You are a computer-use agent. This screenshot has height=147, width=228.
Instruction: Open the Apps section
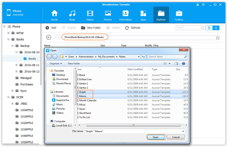pyautogui.click(x=143, y=15)
